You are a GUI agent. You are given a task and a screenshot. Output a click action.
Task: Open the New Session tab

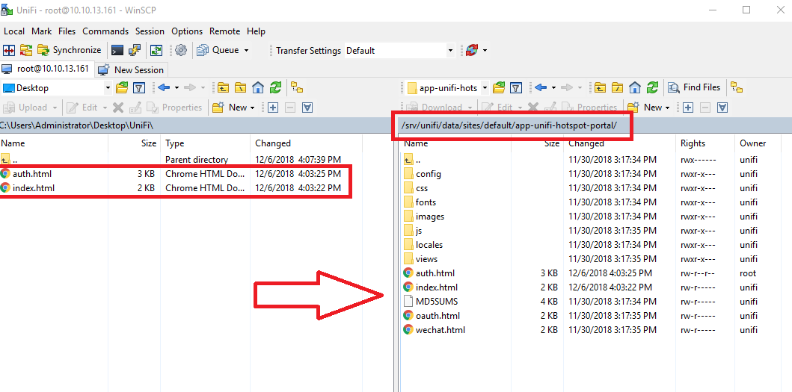point(131,69)
